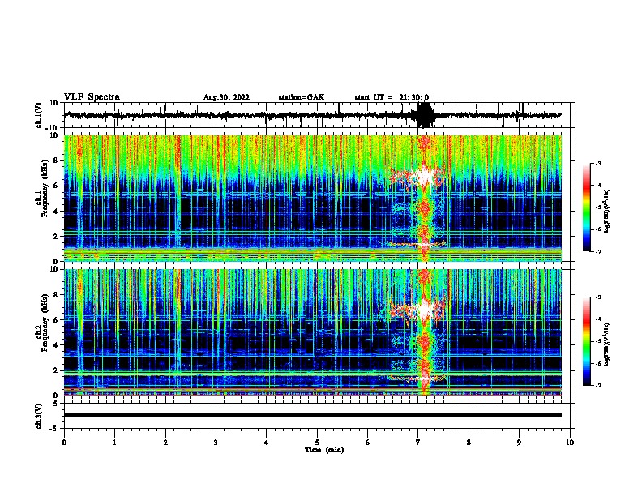Click the "1" tick label on the time axis

click(114, 443)
